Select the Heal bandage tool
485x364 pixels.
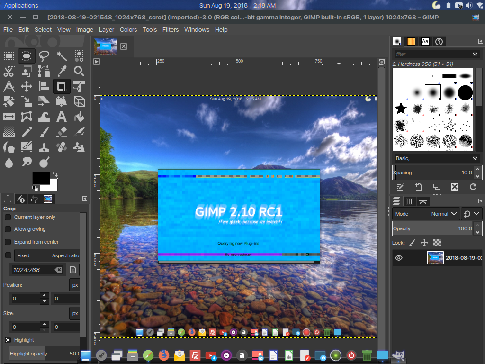pos(62,147)
